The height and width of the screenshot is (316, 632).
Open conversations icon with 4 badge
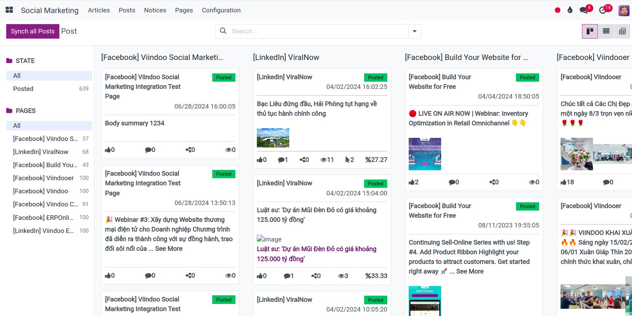pos(584,10)
